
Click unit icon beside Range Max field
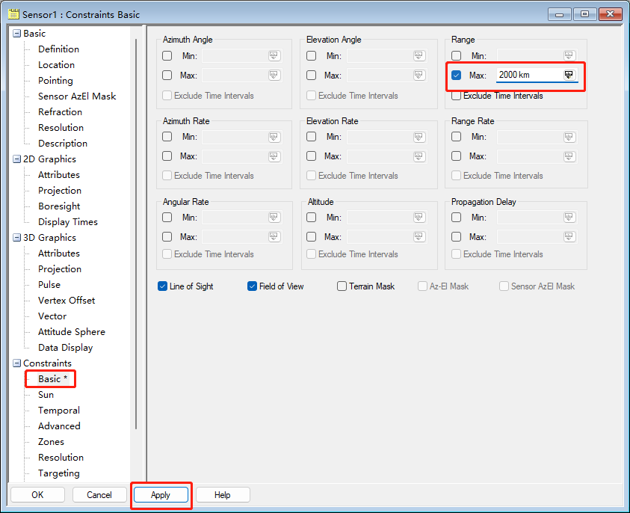tap(569, 75)
